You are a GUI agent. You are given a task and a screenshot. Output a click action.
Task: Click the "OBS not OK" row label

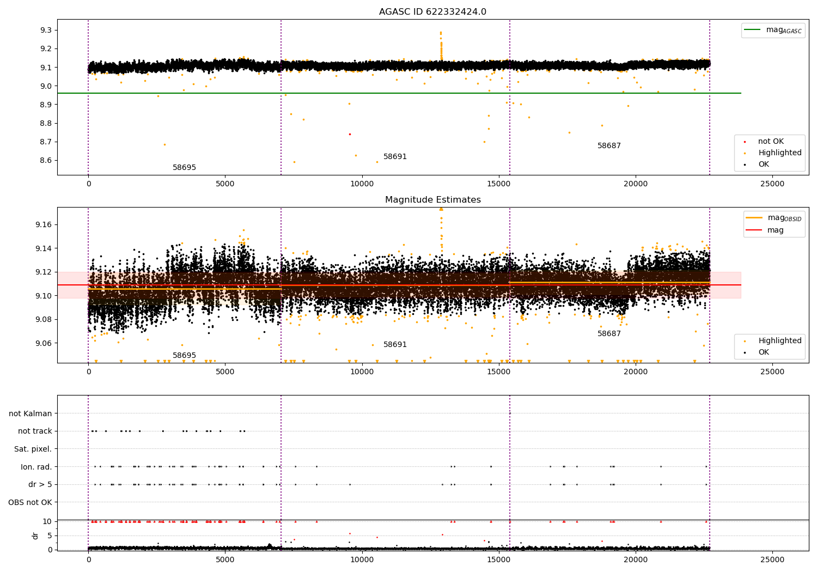(x=31, y=502)
